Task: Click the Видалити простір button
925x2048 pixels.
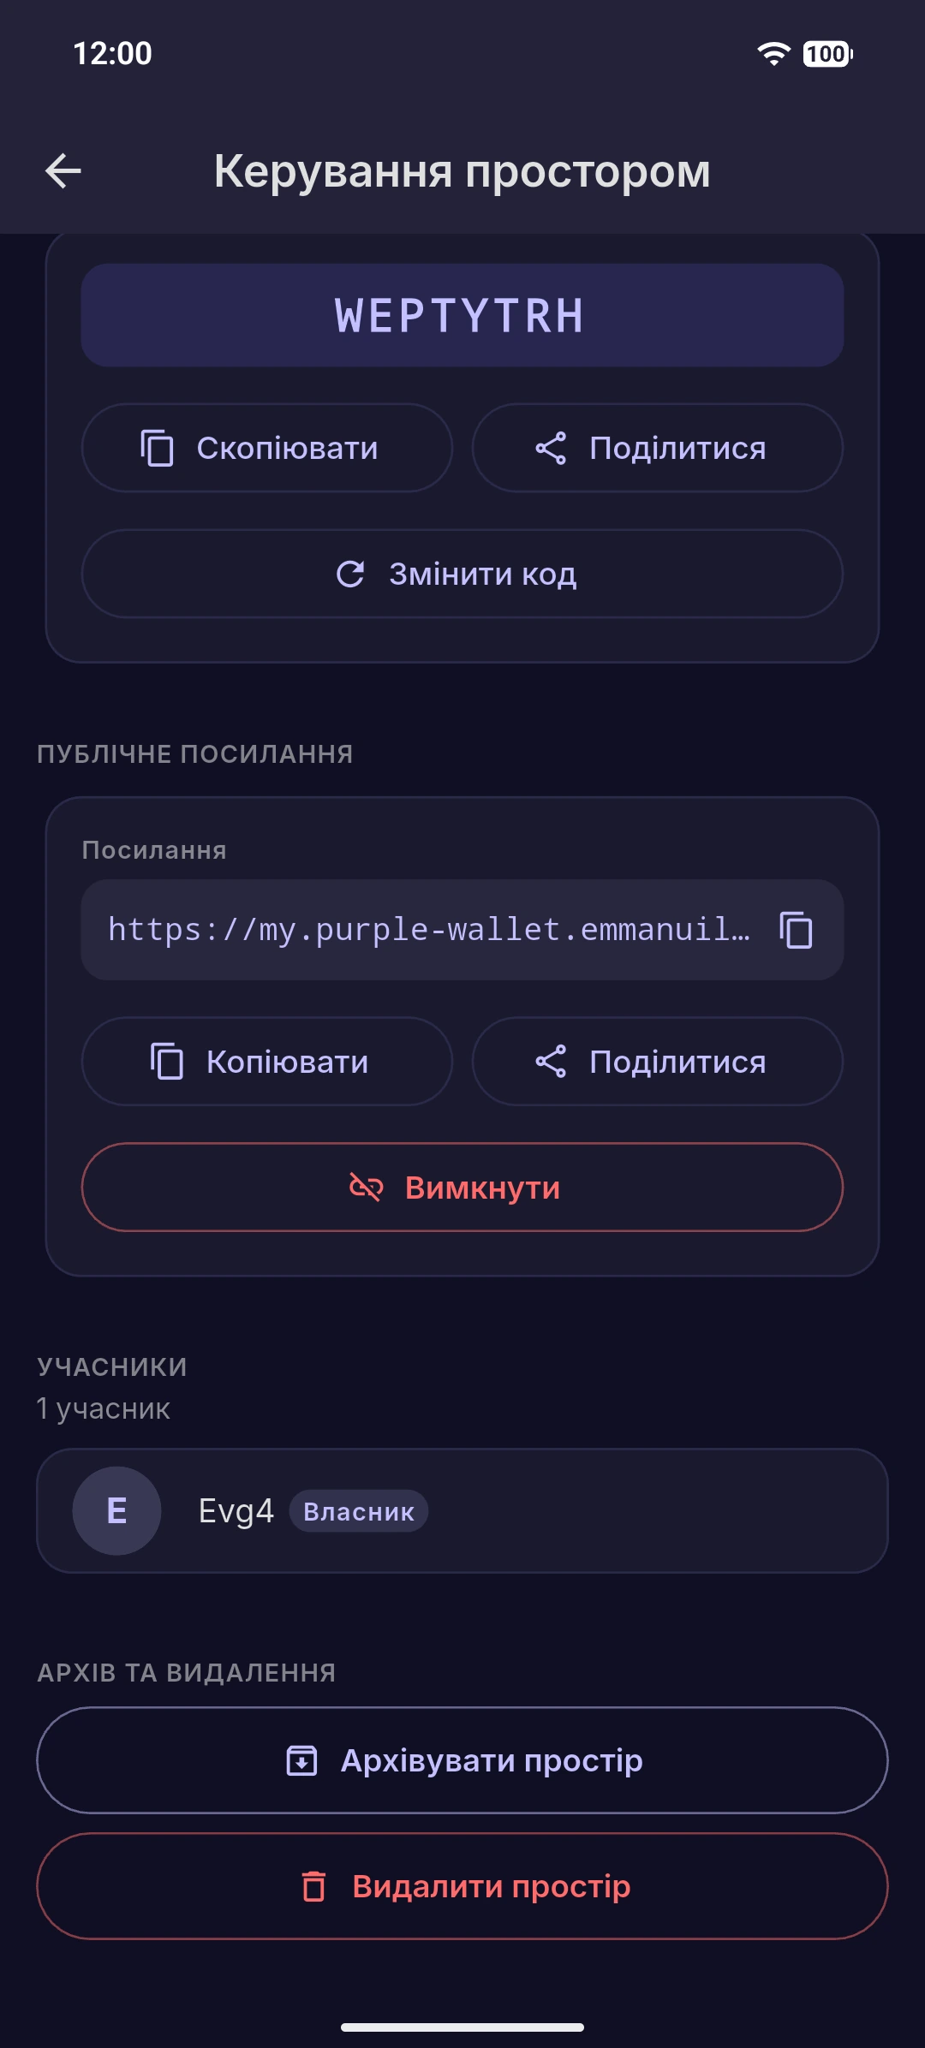Action: 462,1886
